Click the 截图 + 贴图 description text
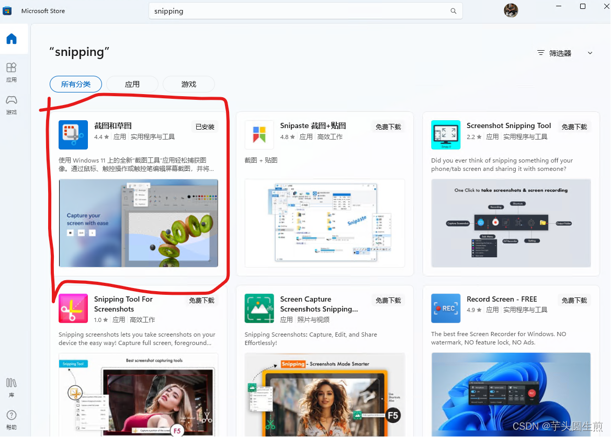 [261, 160]
